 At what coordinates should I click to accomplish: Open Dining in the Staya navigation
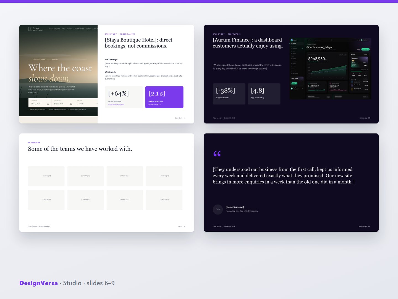tap(70, 29)
